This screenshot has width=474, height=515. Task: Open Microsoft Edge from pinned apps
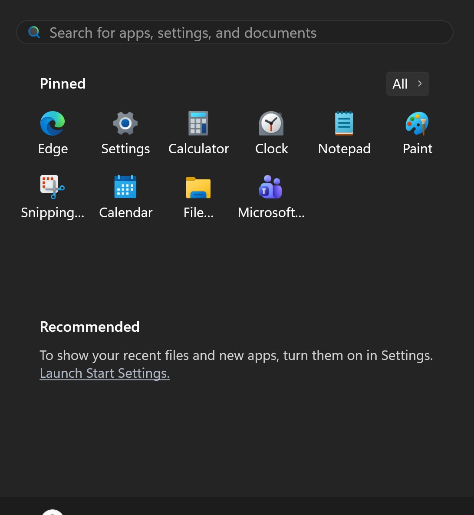point(53,132)
